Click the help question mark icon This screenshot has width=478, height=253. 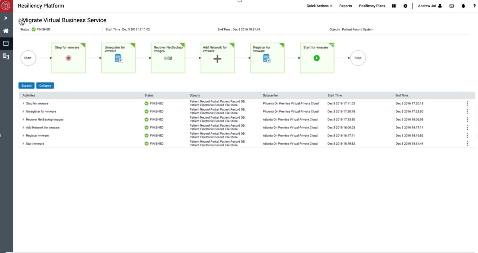tap(474, 6)
